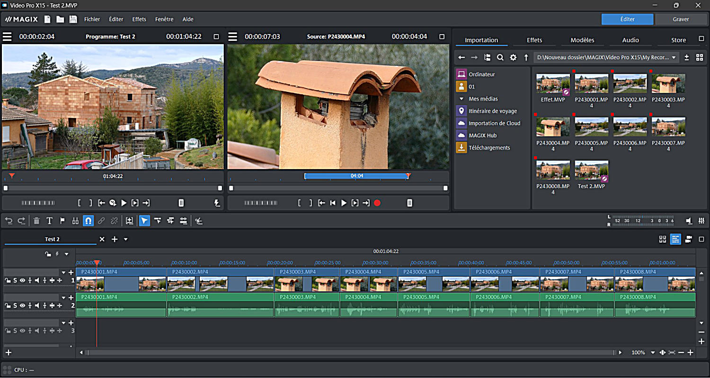
Task: Open source monitor hamburger menu
Action: pos(232,36)
